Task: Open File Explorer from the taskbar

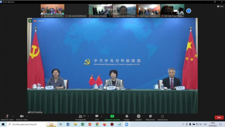Action: click(x=76, y=124)
